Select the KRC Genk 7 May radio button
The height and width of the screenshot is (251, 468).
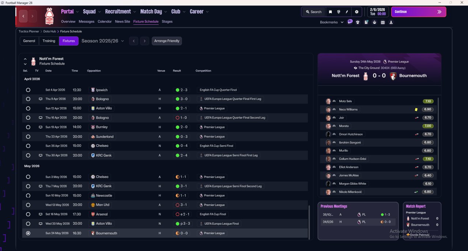(x=28, y=186)
